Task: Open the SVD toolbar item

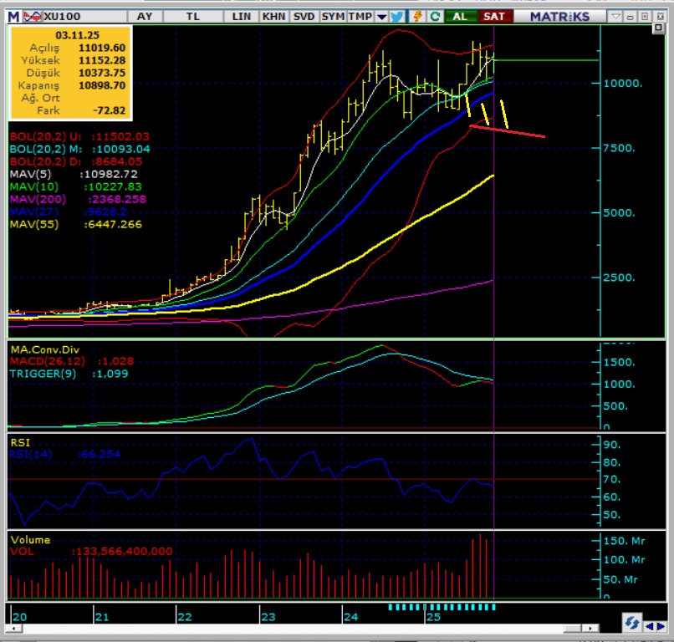Action: pyautogui.click(x=304, y=16)
